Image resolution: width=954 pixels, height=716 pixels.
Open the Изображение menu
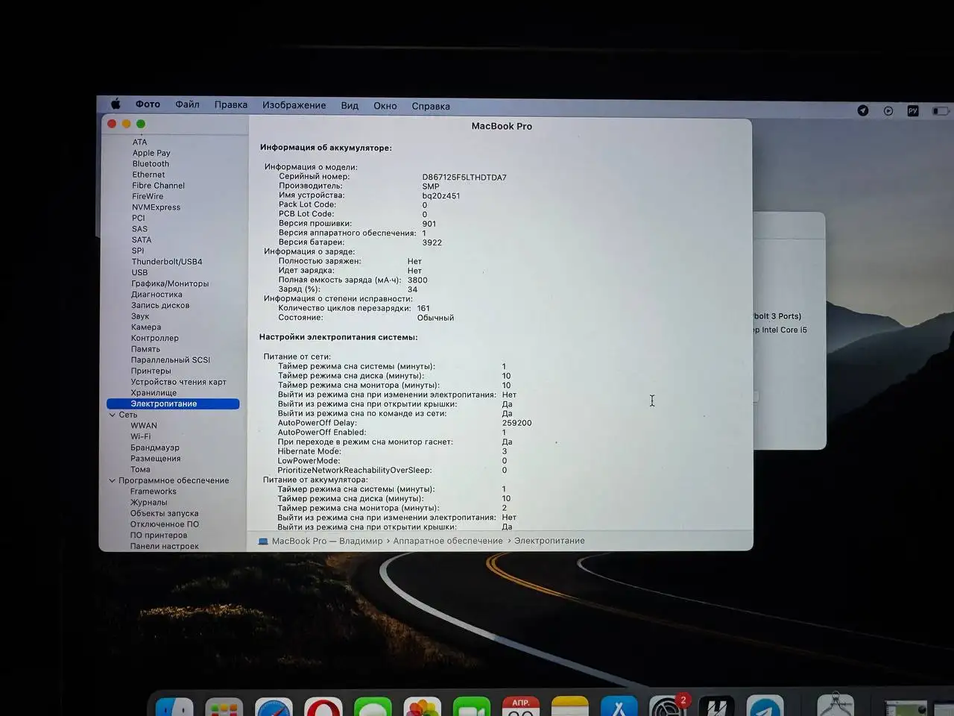294,105
